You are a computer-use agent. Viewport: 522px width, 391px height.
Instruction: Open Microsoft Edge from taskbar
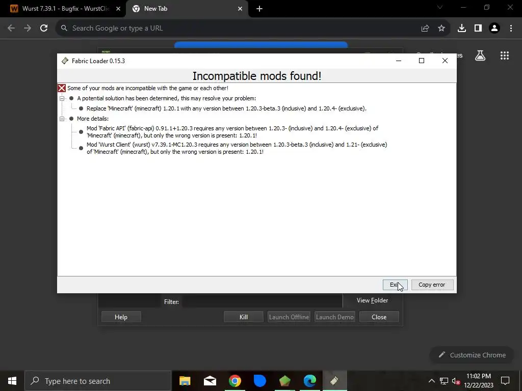(x=309, y=381)
